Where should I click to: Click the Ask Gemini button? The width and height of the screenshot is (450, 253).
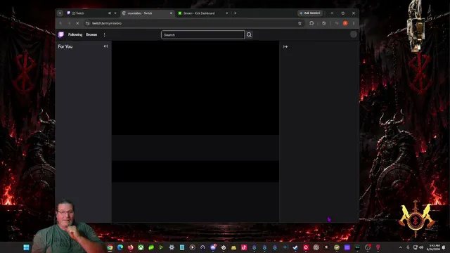(310, 13)
